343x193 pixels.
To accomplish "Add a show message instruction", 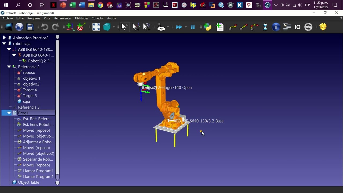I will 276,27.
